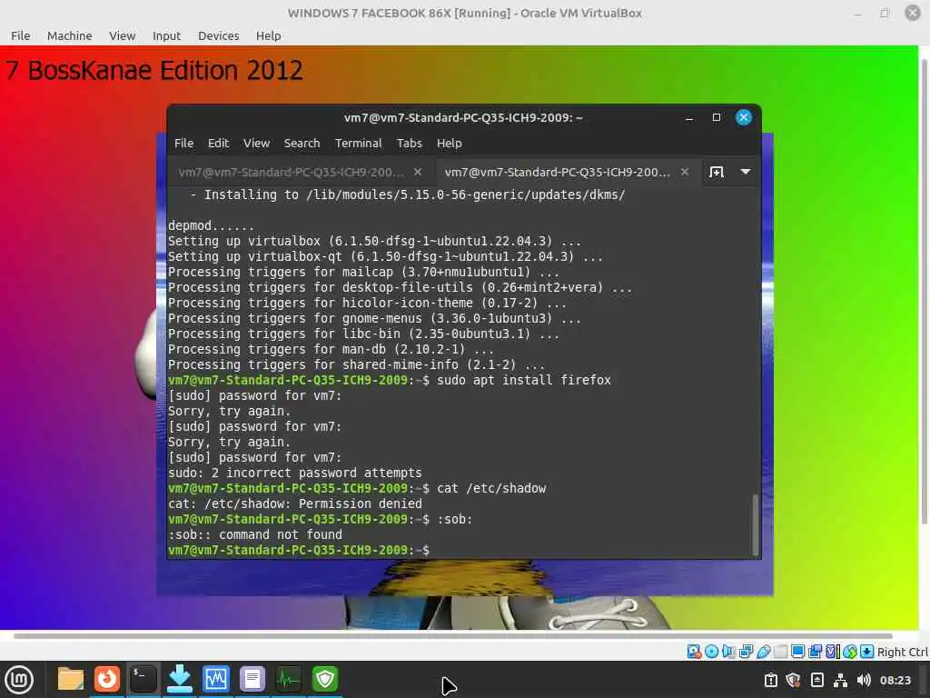Open VirtualBox Machine menu

pos(69,35)
